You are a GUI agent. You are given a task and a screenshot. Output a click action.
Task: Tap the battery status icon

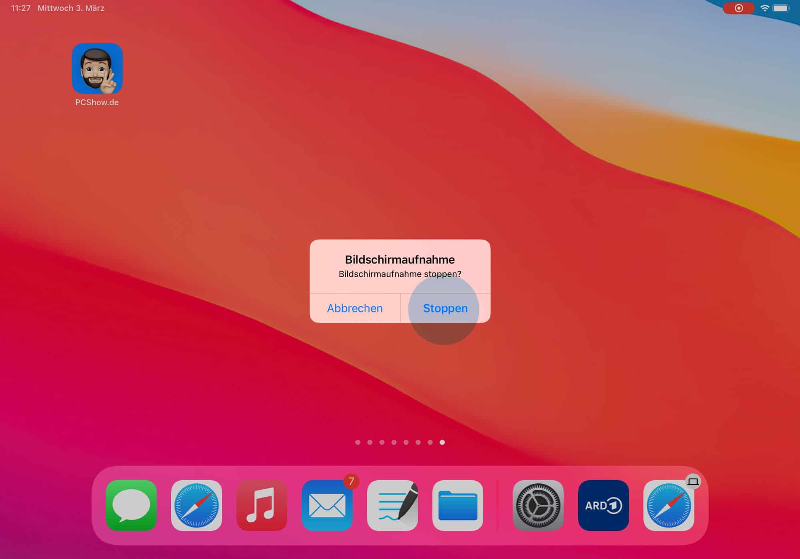click(x=781, y=8)
